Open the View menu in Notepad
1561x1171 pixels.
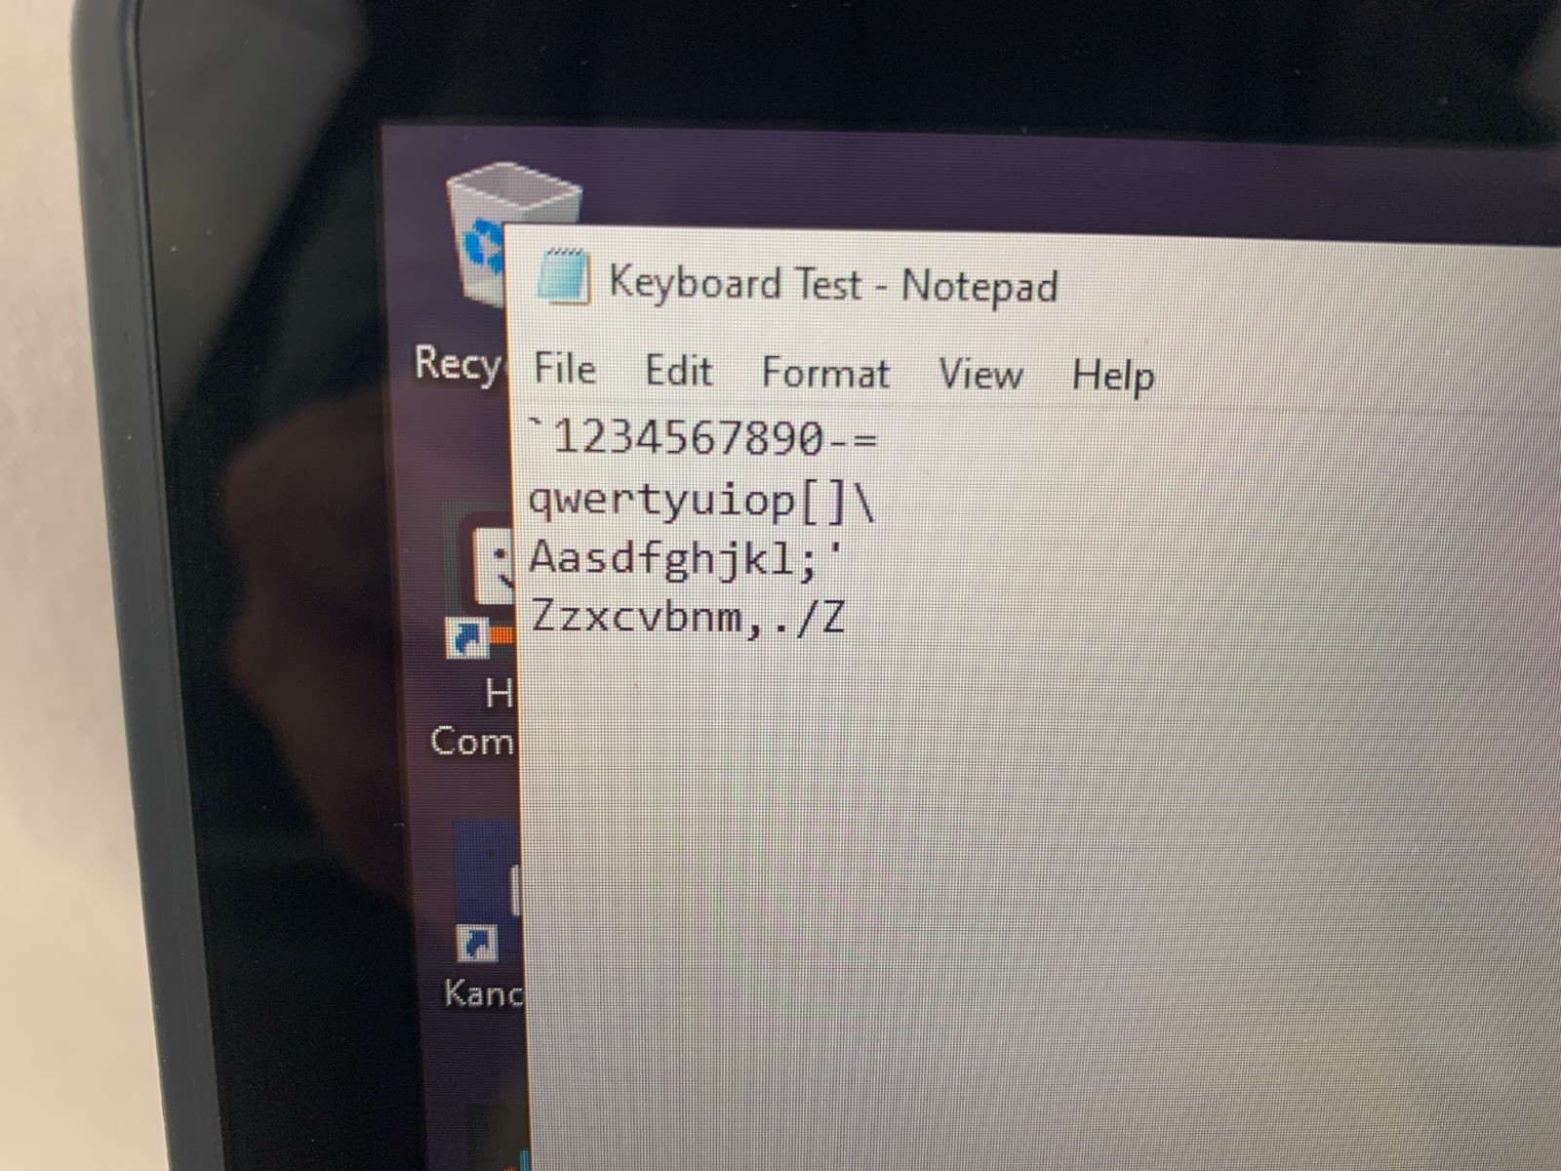tap(981, 375)
